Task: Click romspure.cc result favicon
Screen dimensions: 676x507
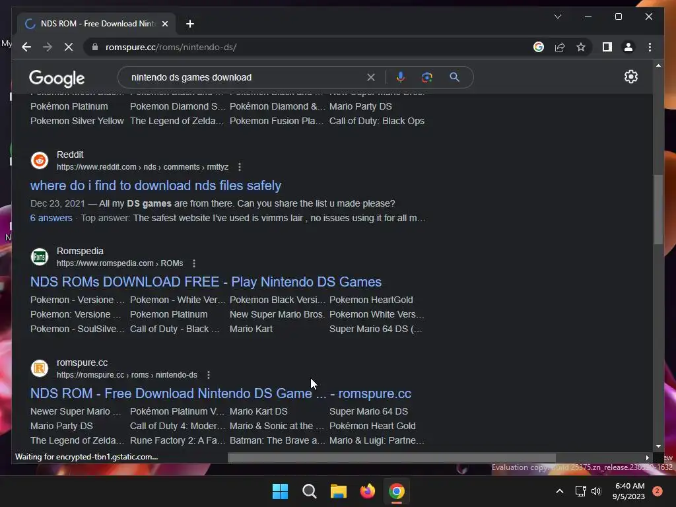Action: pyautogui.click(x=39, y=368)
